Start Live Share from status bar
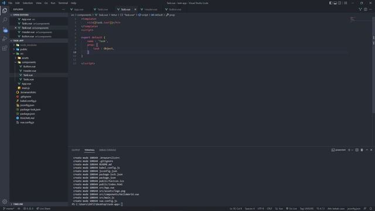 [x=43, y=209]
